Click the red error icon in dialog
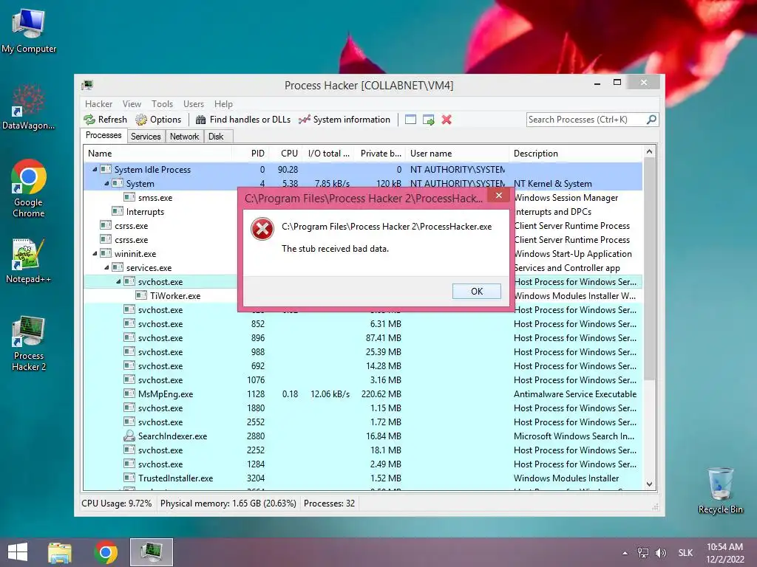 (262, 229)
